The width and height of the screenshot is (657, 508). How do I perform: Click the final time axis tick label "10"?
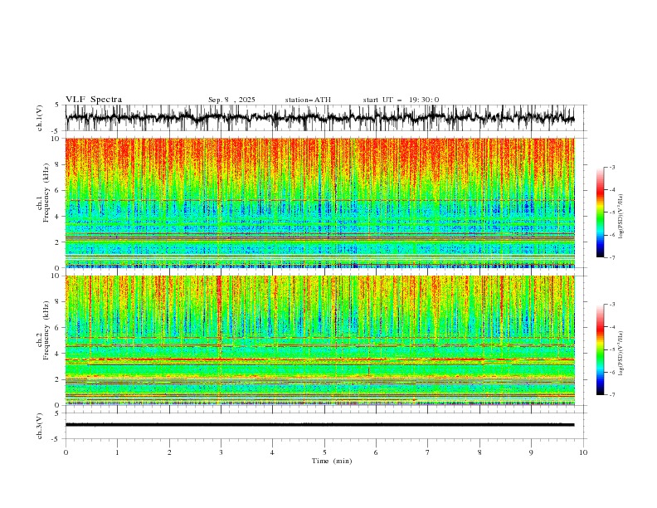583,452
